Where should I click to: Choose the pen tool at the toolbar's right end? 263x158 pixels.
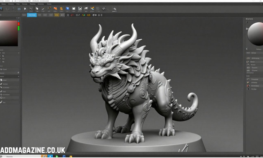(x=115, y=9)
